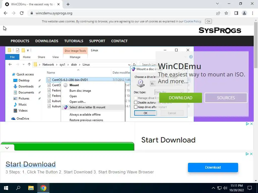This screenshot has height=193, width=258.
Task: Click OK in the Mount dialog image
Action: (x=145, y=113)
